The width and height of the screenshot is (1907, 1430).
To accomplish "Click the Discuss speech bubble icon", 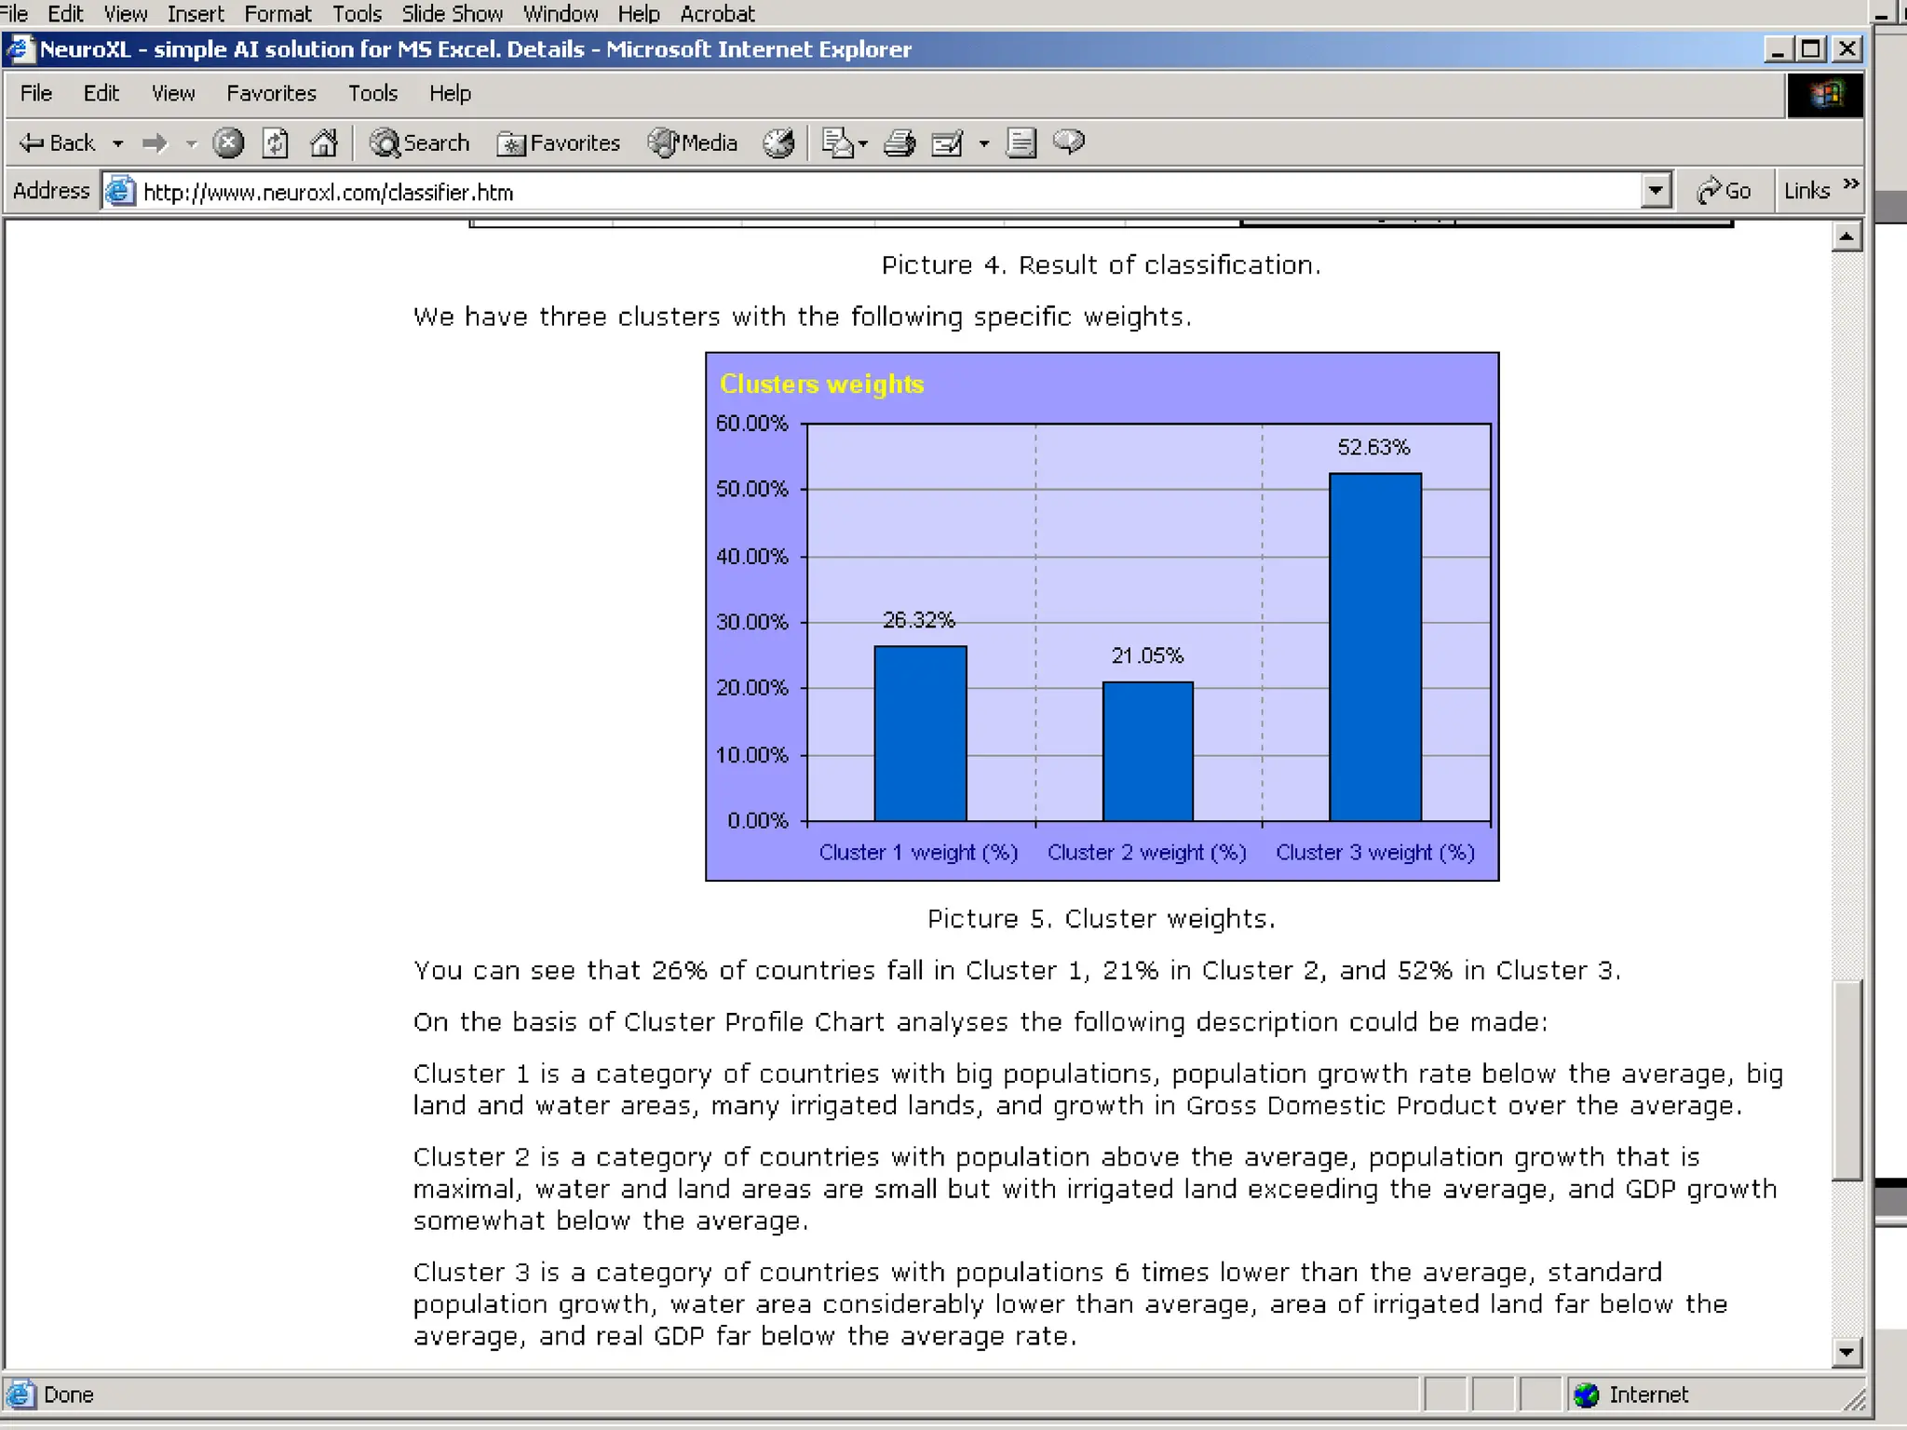I will (1069, 142).
